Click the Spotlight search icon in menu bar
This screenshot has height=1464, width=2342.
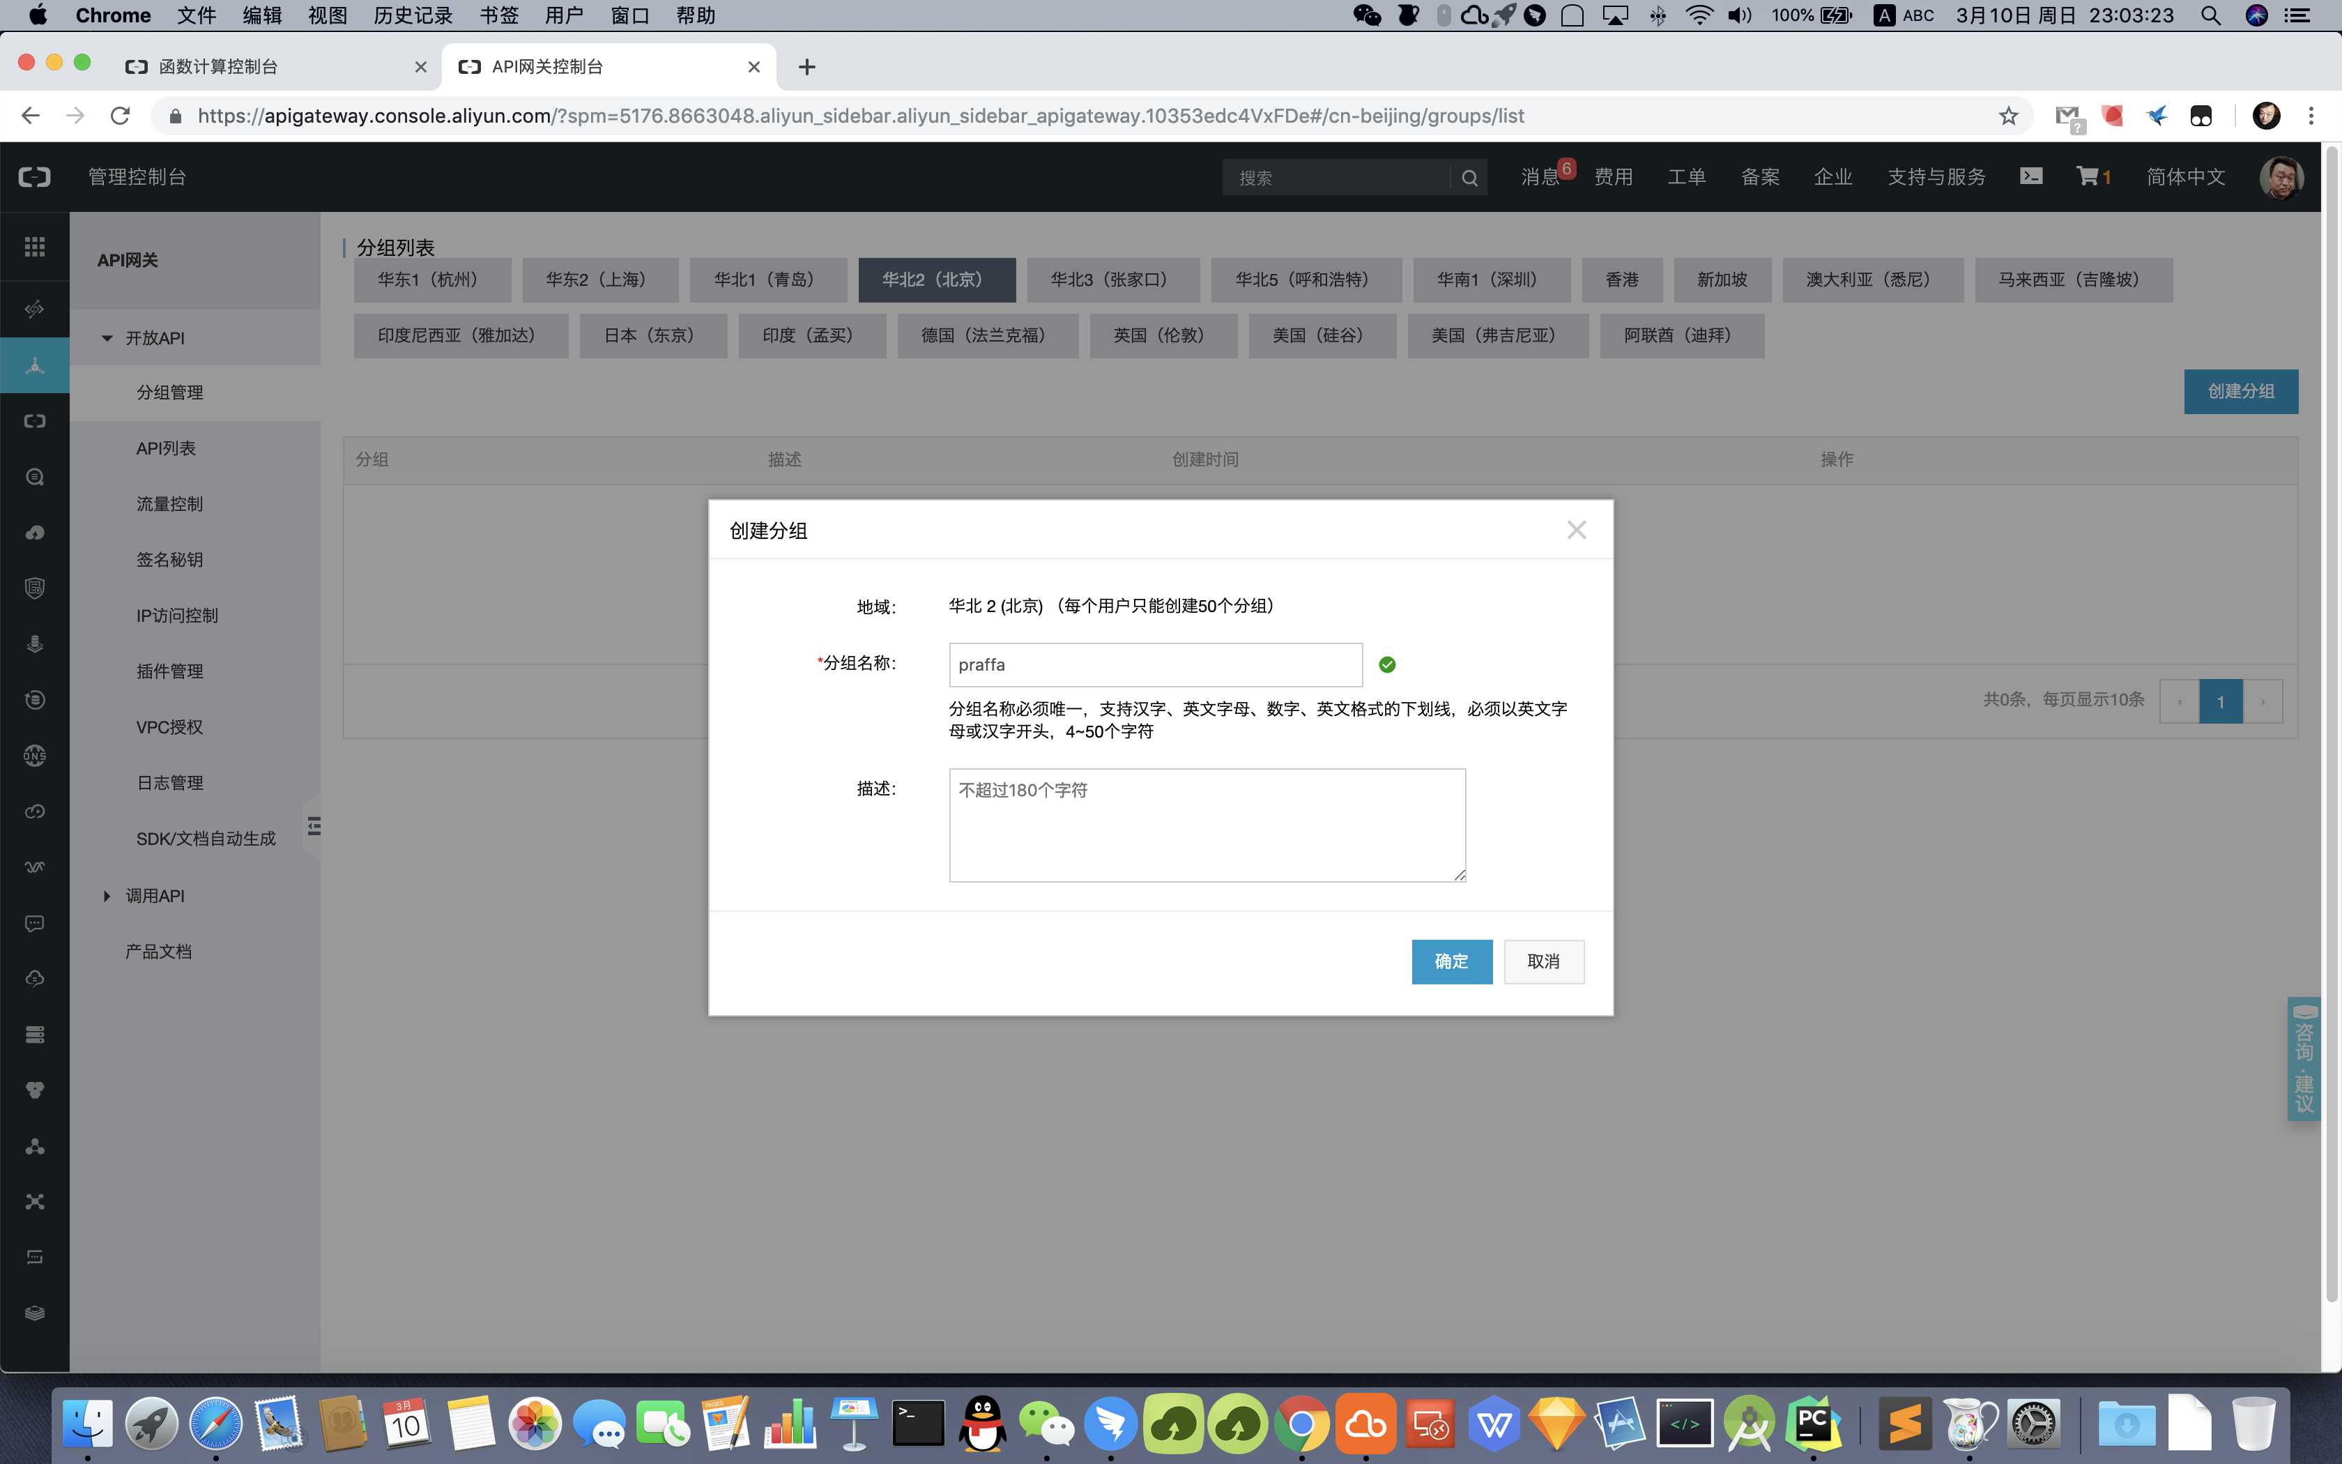coord(2210,15)
